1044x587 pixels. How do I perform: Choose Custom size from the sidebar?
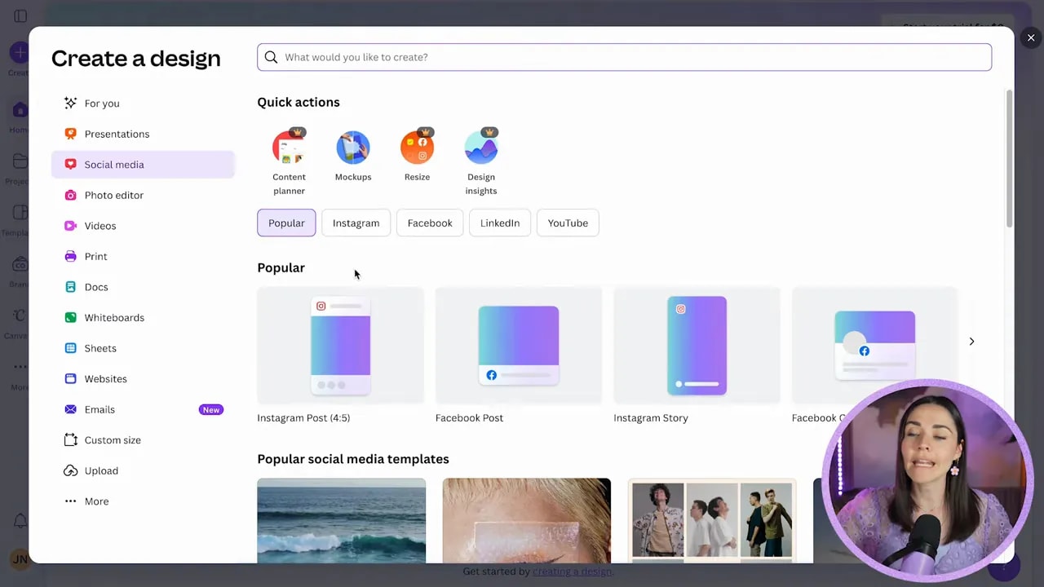pos(113,439)
